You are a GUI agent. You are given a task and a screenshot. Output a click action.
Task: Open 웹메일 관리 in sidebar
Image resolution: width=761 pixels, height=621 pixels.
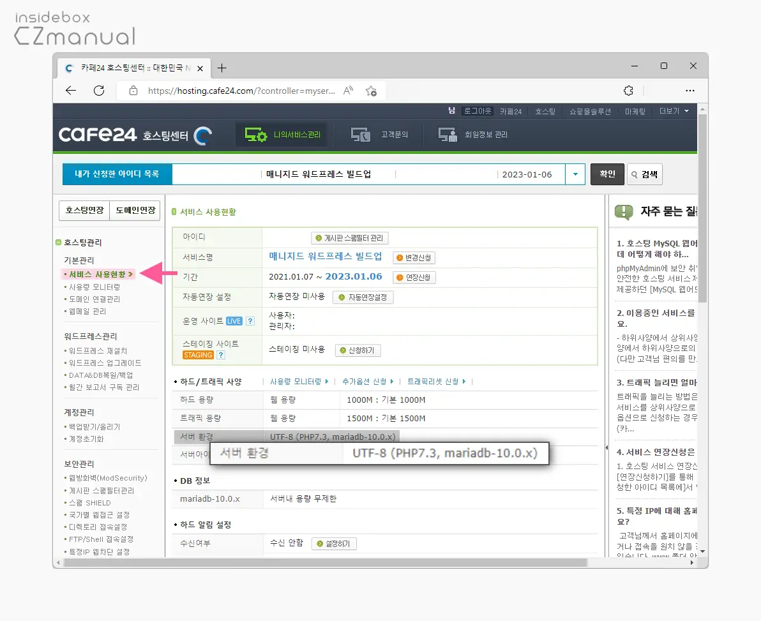[x=87, y=311]
